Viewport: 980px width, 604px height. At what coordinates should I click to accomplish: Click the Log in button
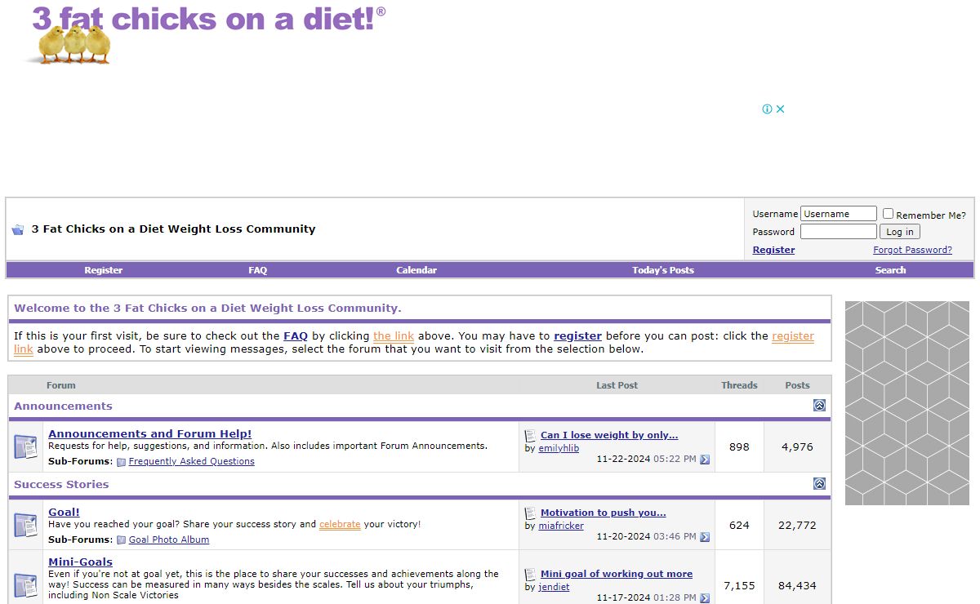[x=900, y=232]
